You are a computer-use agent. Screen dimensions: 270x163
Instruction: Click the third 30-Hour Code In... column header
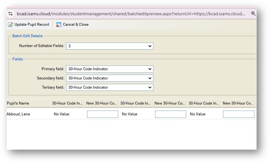(204, 103)
